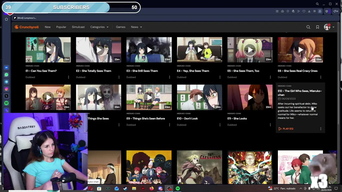
Task: Open Firefox from the taskbar
Action: [151, 189]
